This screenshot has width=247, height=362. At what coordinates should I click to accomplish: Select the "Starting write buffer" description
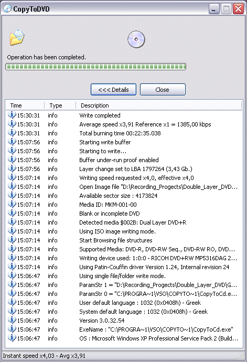coord(105,142)
